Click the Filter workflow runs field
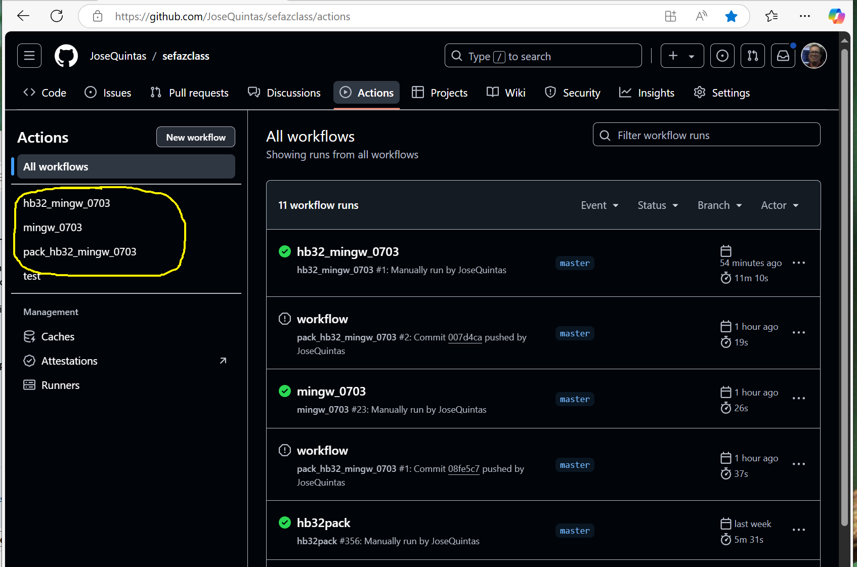Viewport: 857px width, 567px height. [706, 135]
